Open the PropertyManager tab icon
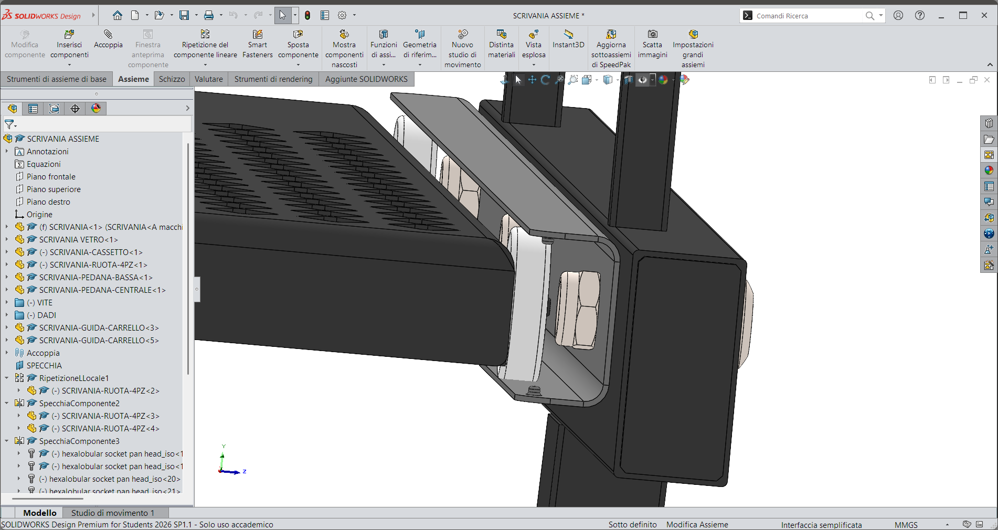The width and height of the screenshot is (998, 530). 33,108
